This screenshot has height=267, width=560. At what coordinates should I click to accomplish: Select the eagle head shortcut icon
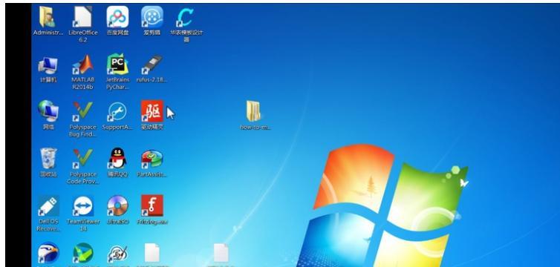pos(48,254)
